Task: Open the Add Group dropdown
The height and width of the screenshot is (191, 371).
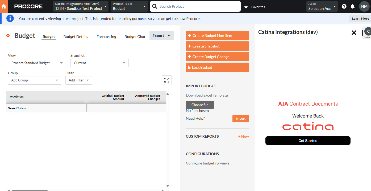Action: coord(35,80)
